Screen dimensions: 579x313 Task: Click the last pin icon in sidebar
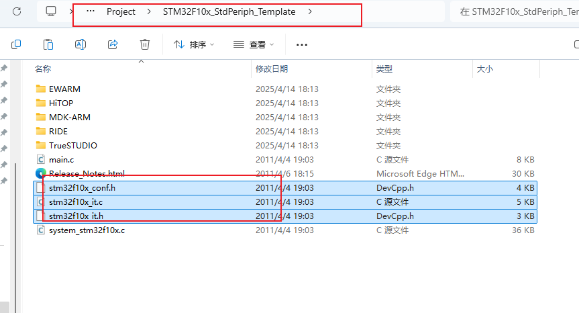click(x=4, y=181)
